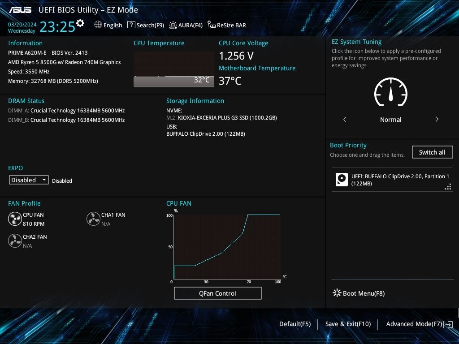This screenshot has width=459, height=344.
Task: Click the BIOS Ver. 2413 text
Action: click(x=69, y=53)
